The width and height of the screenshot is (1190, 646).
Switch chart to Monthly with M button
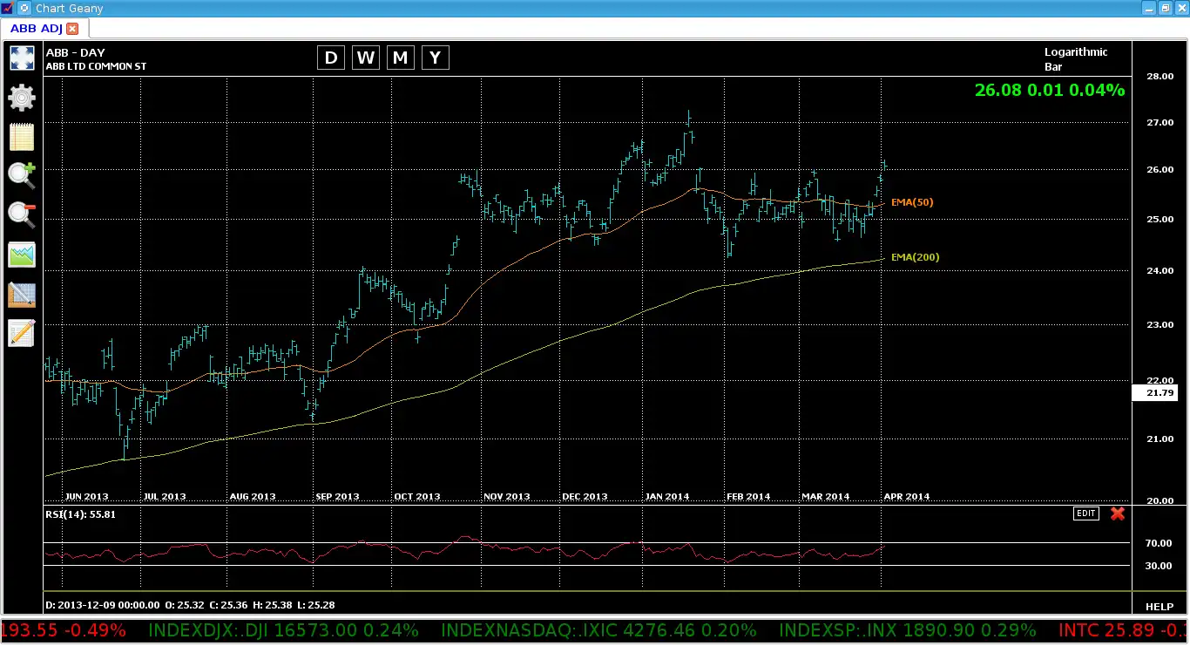point(401,58)
